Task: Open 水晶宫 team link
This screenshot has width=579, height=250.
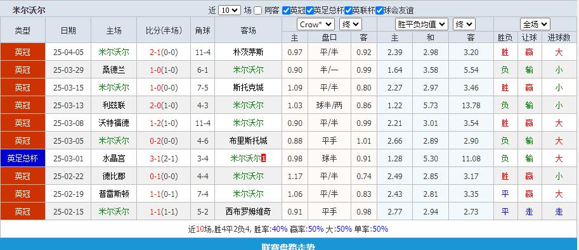Action: (114, 159)
